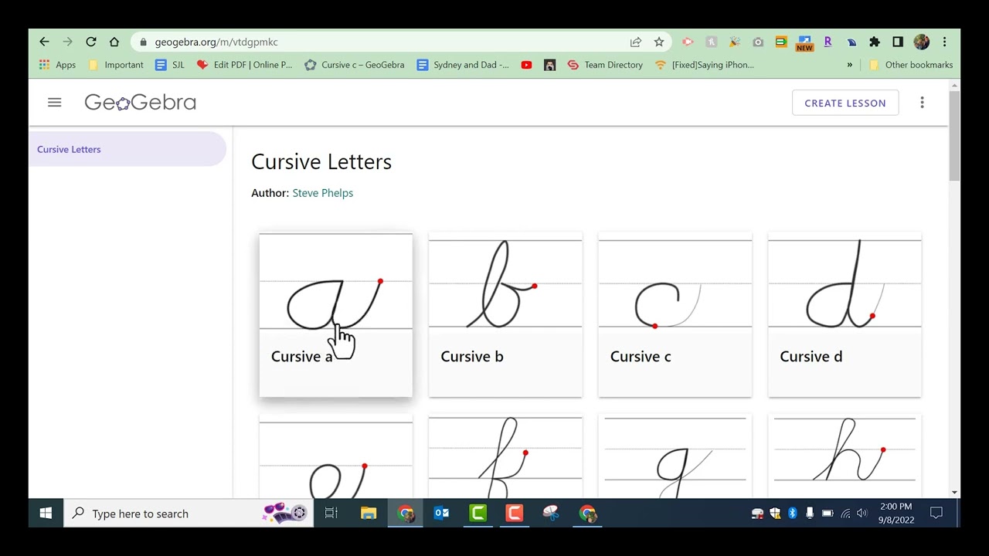Select Cursive Letters in sidebar

coord(127,149)
